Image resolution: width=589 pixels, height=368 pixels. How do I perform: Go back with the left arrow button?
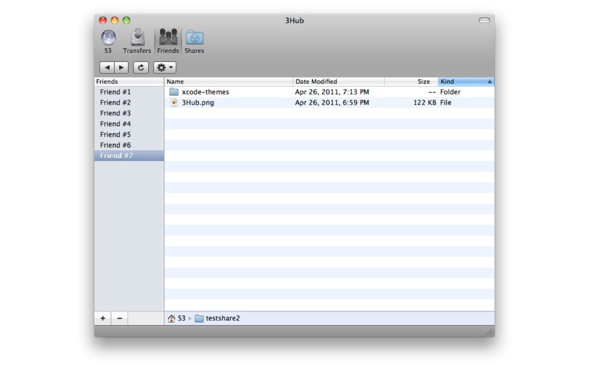pyautogui.click(x=107, y=68)
